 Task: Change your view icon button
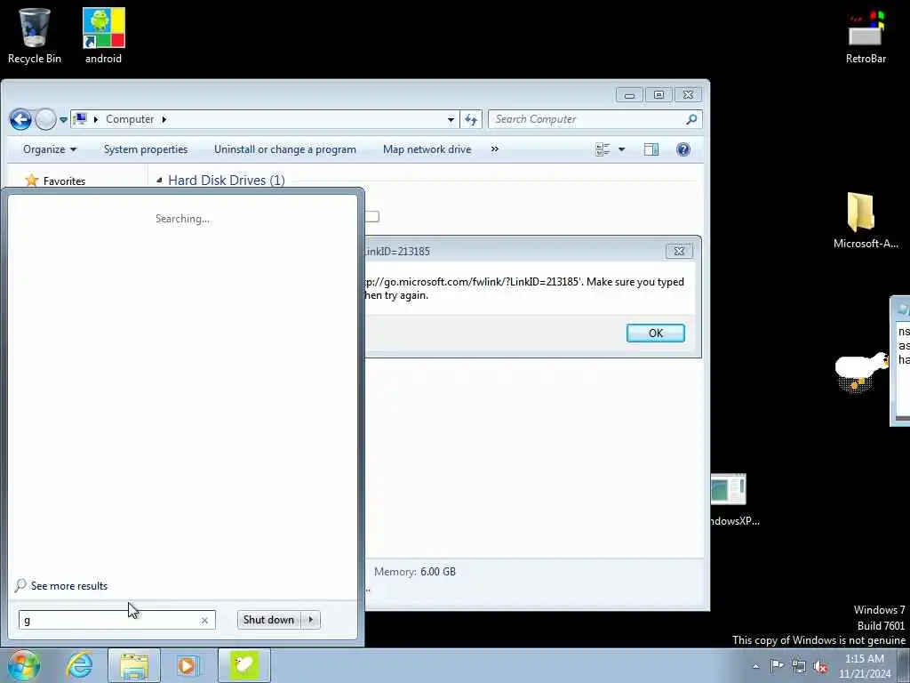(603, 149)
